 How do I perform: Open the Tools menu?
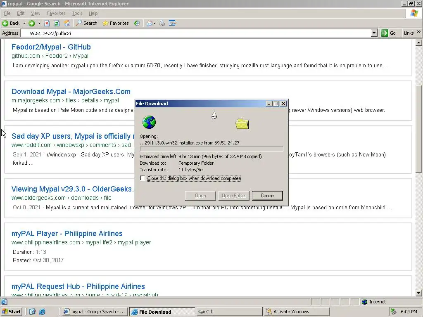point(77,13)
